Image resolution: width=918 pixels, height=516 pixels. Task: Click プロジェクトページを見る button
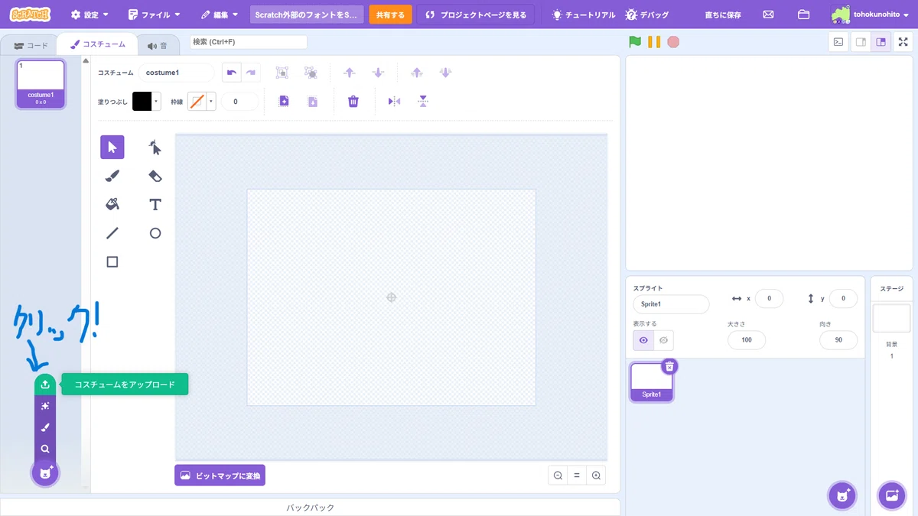pos(475,15)
